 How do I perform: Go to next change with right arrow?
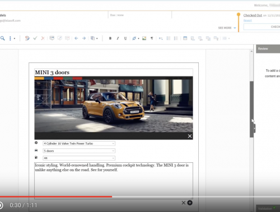tap(84, 38)
